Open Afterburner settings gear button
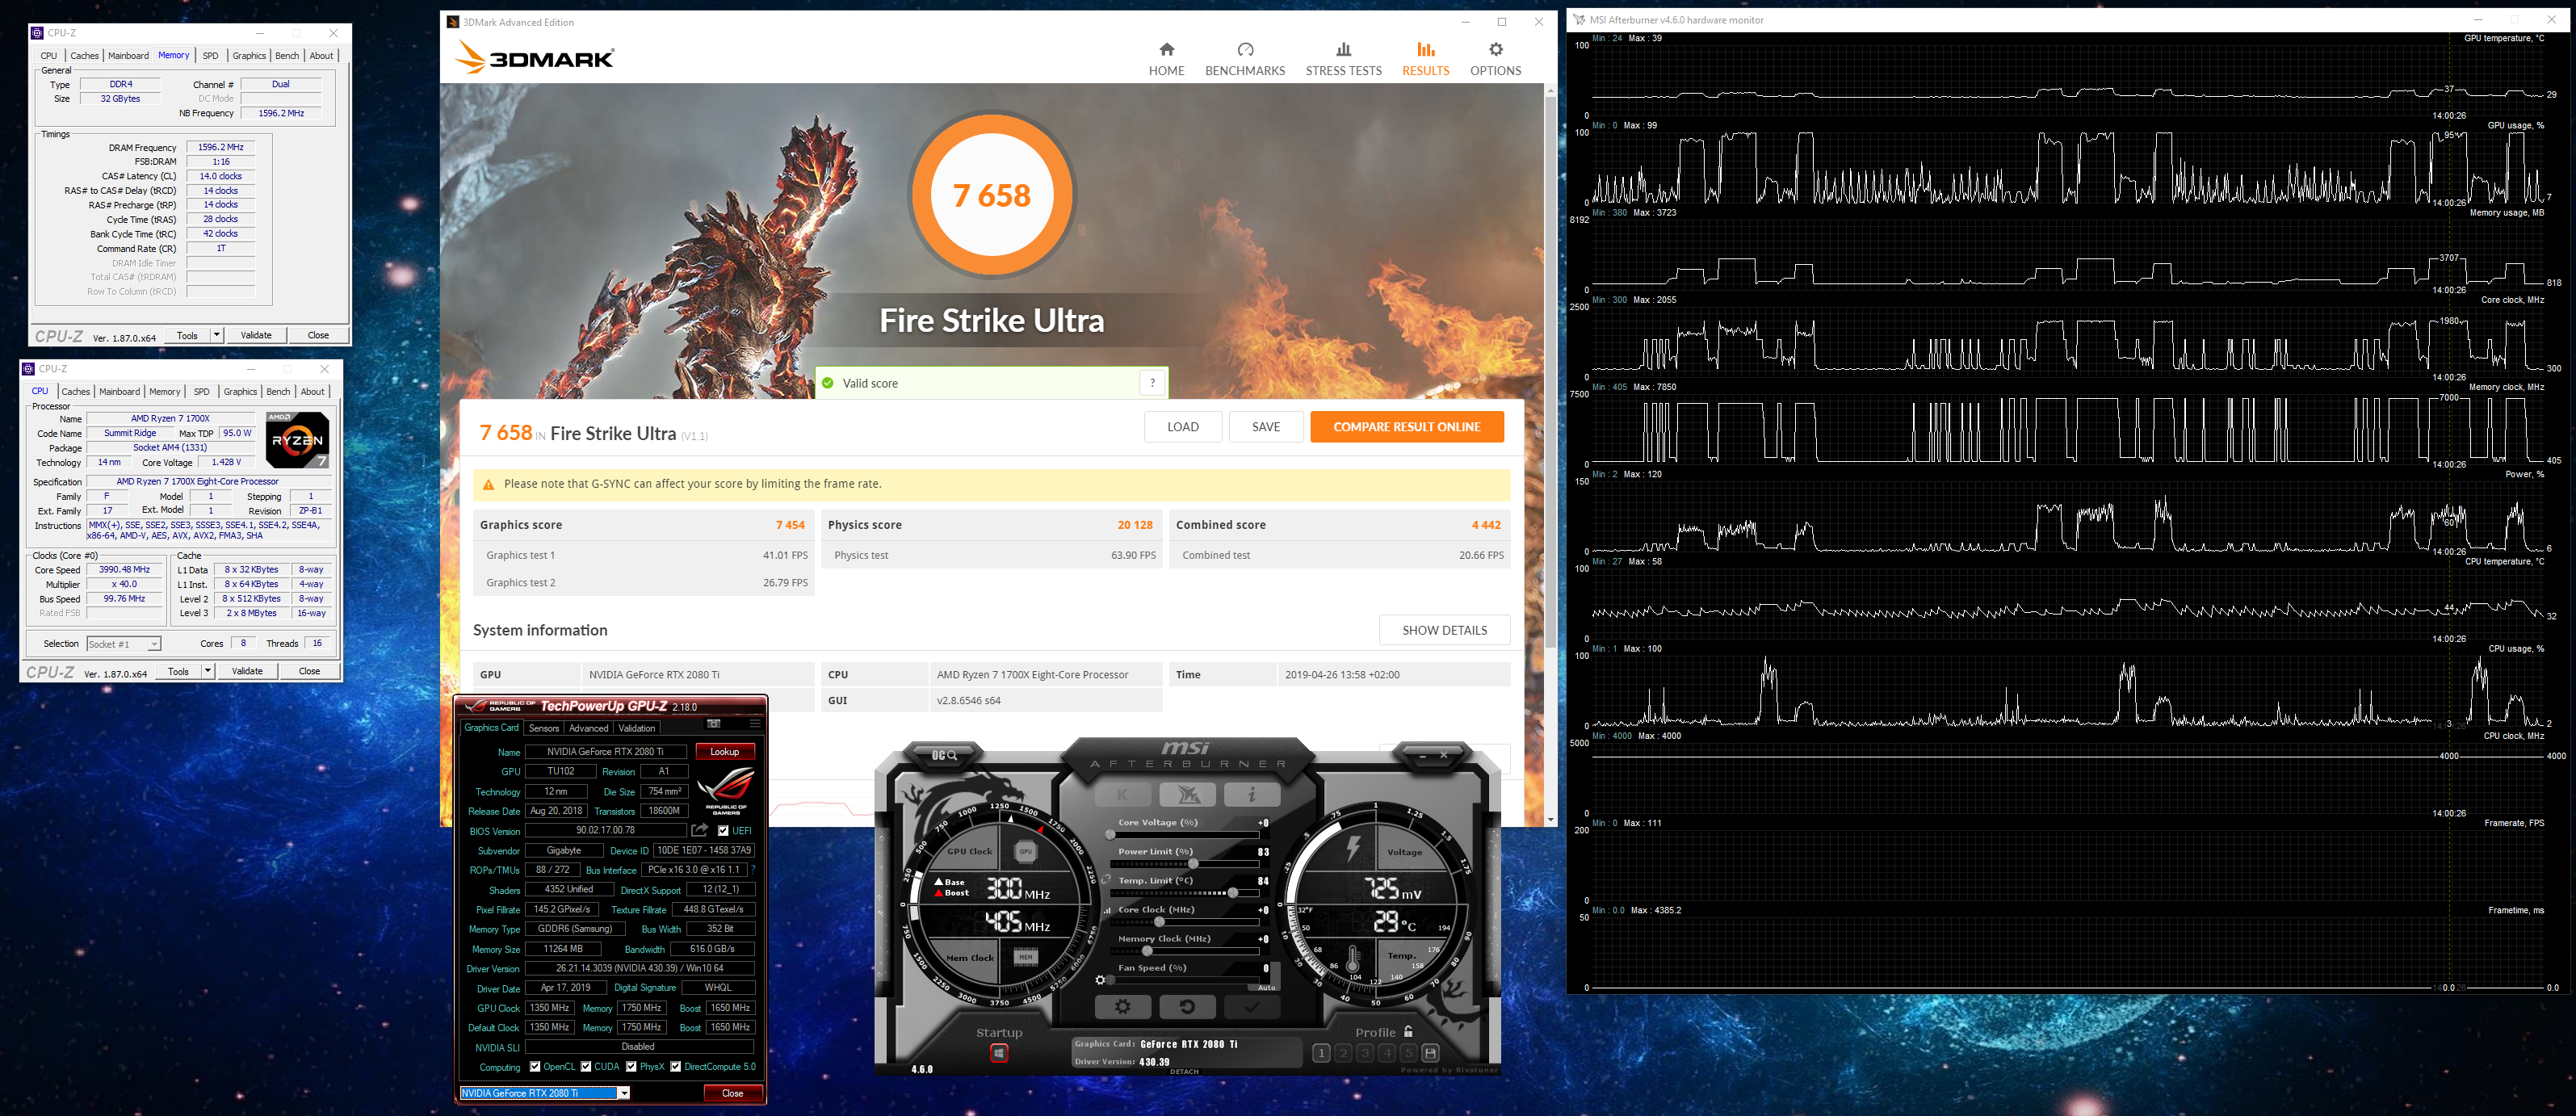 (x=1123, y=1007)
